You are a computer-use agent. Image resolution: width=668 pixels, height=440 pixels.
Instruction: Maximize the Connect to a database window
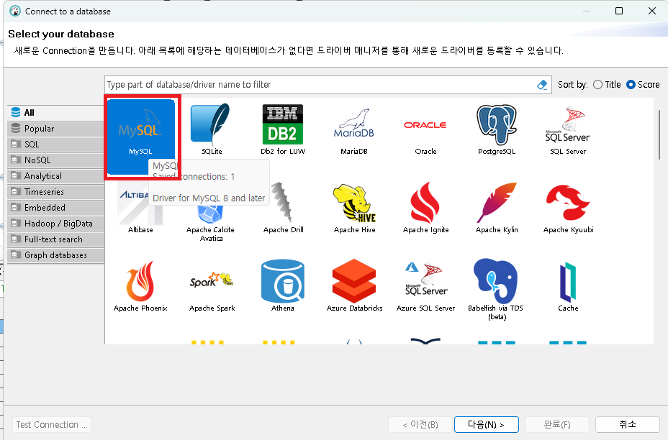619,11
